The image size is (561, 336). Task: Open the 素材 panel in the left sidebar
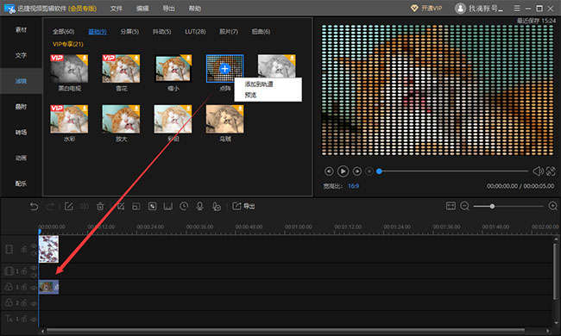[21, 29]
